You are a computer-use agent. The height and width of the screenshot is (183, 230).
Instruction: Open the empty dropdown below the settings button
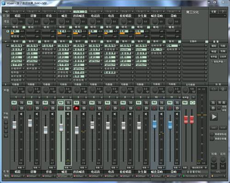(x=218, y=16)
